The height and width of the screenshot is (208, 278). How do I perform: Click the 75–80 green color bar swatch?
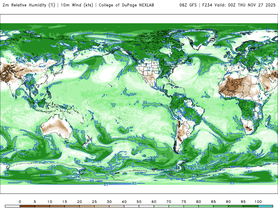point(191,206)
